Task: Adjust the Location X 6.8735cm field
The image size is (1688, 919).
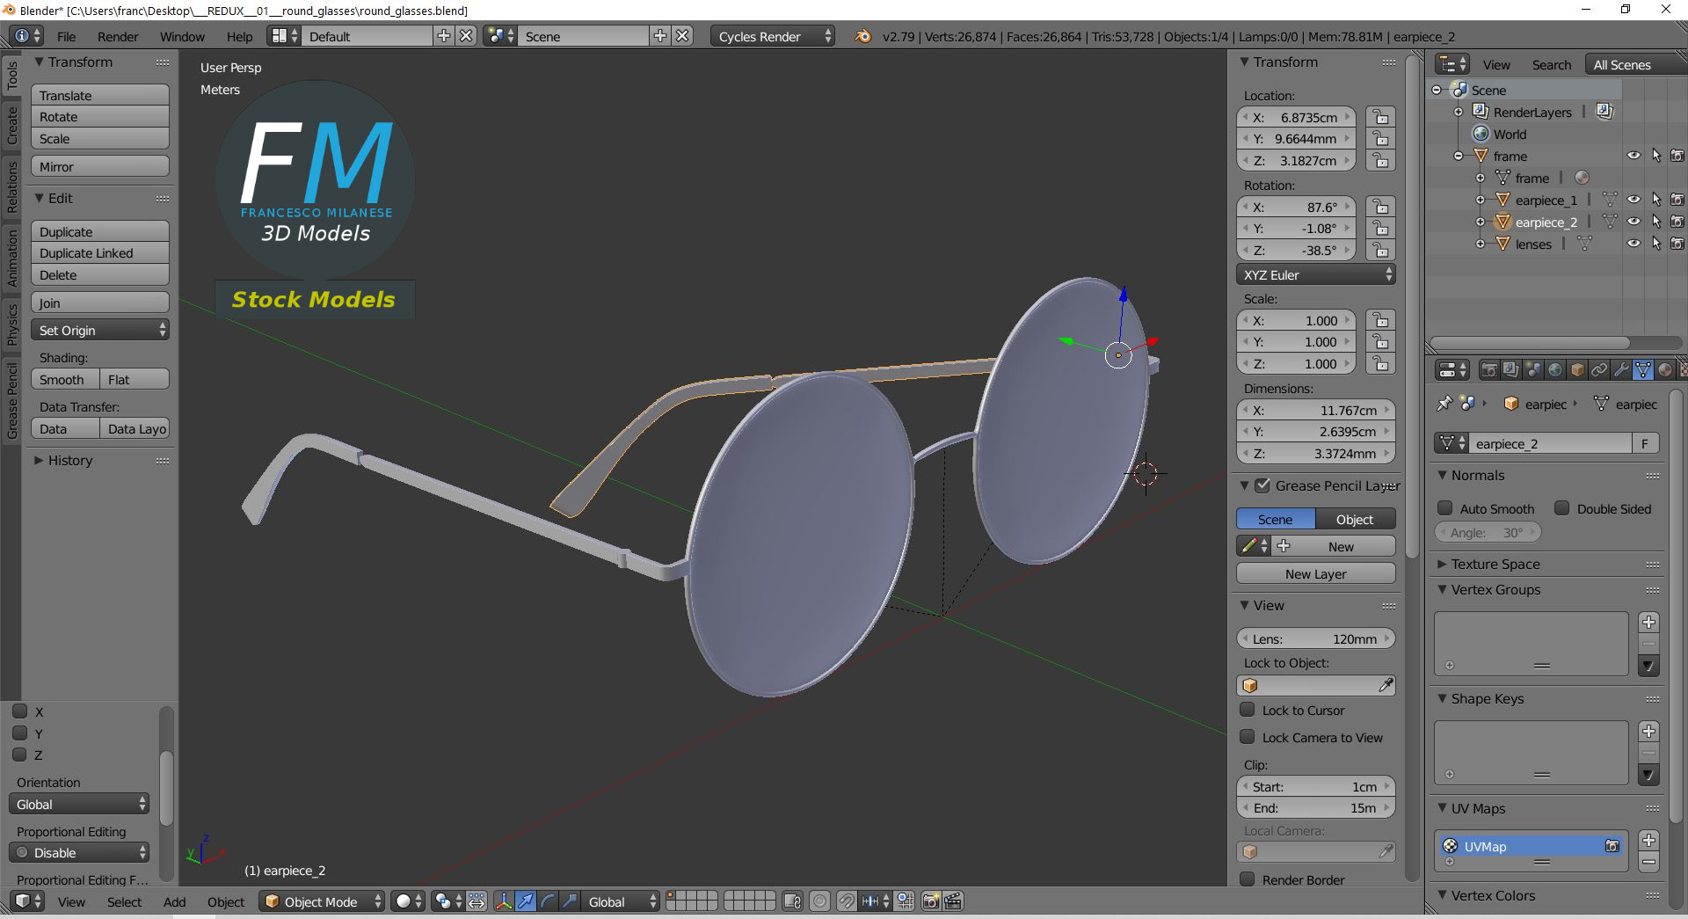Action: point(1296,117)
